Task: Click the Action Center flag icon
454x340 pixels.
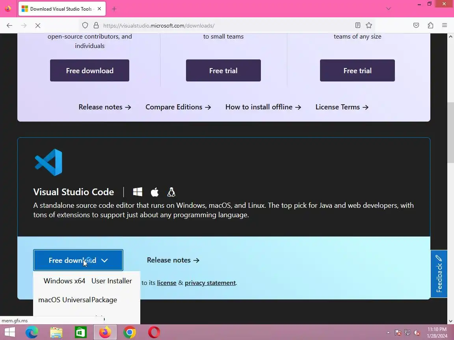Action: 398,333
